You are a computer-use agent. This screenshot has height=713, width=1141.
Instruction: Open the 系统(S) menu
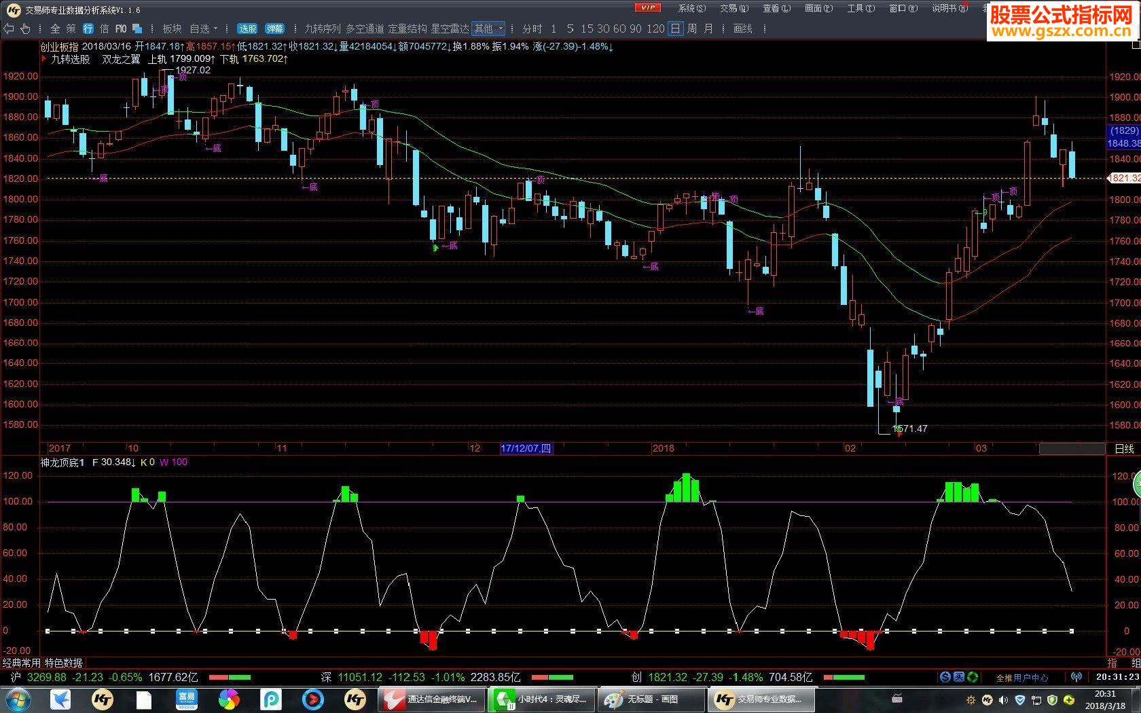[691, 8]
